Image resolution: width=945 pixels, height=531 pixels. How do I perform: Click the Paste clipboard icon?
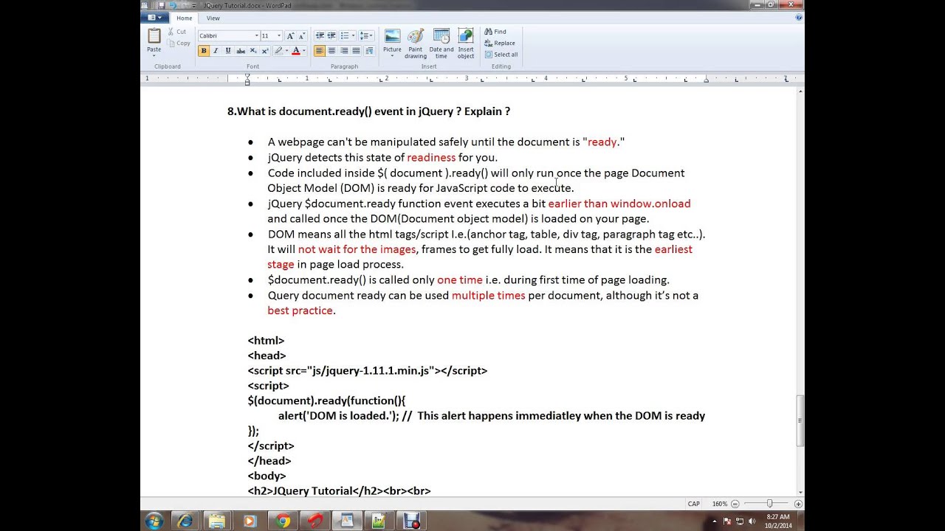(x=154, y=35)
